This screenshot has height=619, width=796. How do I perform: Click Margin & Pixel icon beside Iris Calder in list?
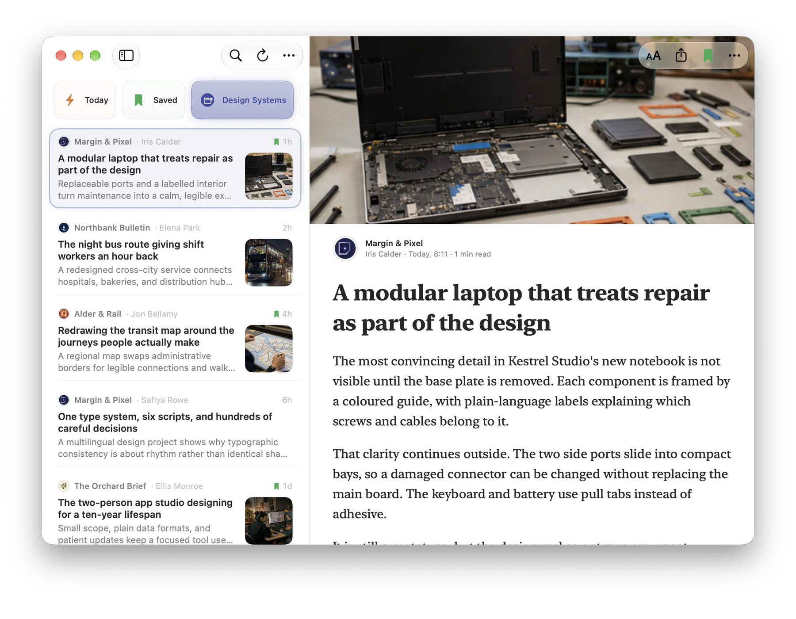point(64,141)
